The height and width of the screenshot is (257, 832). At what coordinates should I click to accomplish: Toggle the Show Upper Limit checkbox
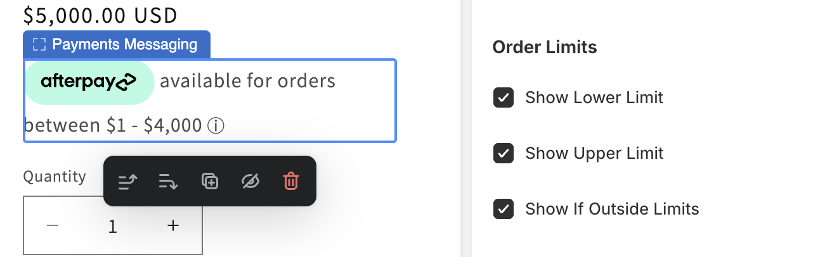click(503, 153)
